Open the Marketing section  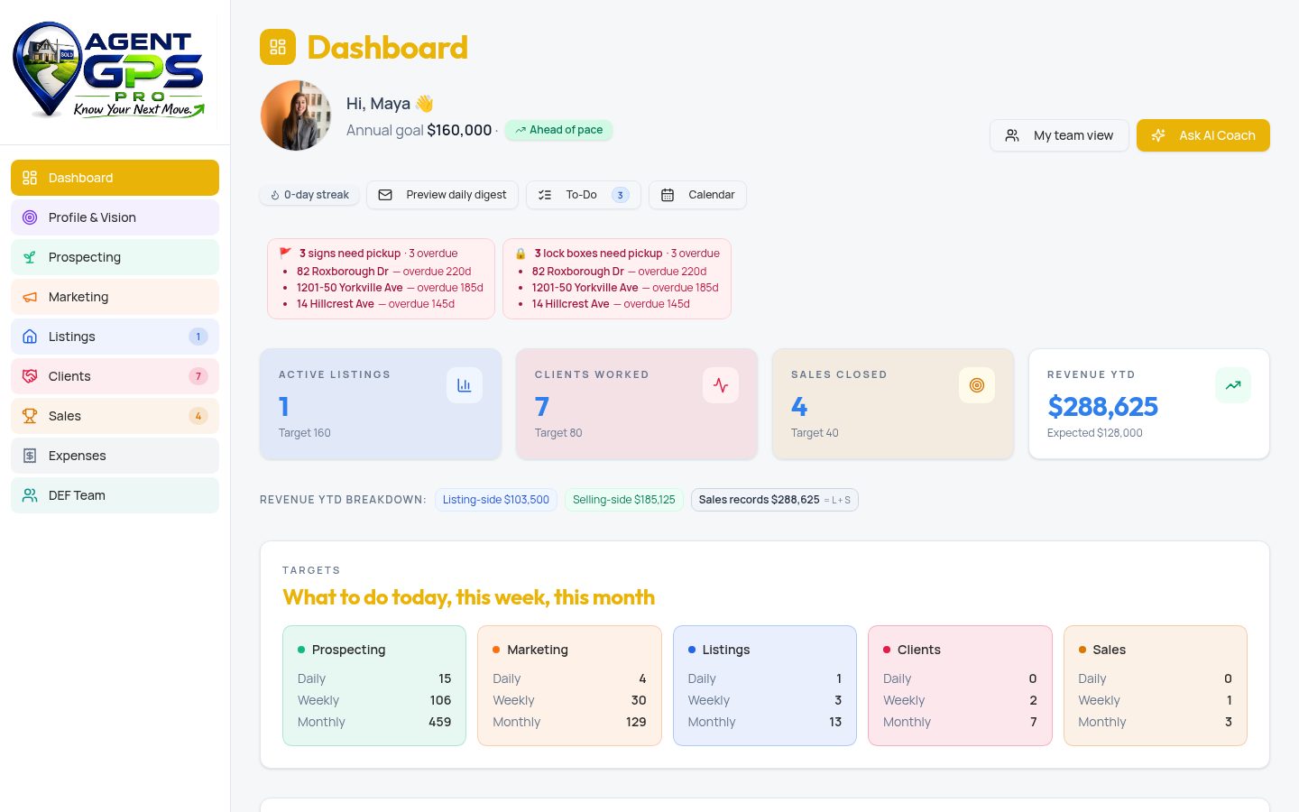(x=115, y=297)
